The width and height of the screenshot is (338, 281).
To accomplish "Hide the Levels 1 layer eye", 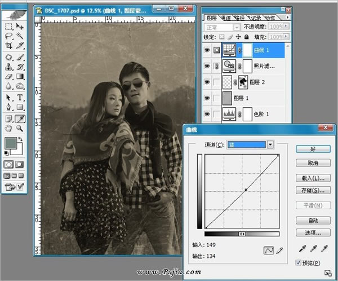I will 207,114.
